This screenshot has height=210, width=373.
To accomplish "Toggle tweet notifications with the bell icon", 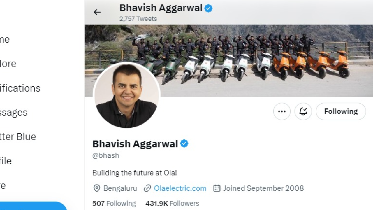I will pos(303,111).
